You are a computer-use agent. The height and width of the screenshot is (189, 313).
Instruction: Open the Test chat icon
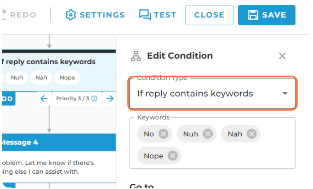[x=145, y=15]
